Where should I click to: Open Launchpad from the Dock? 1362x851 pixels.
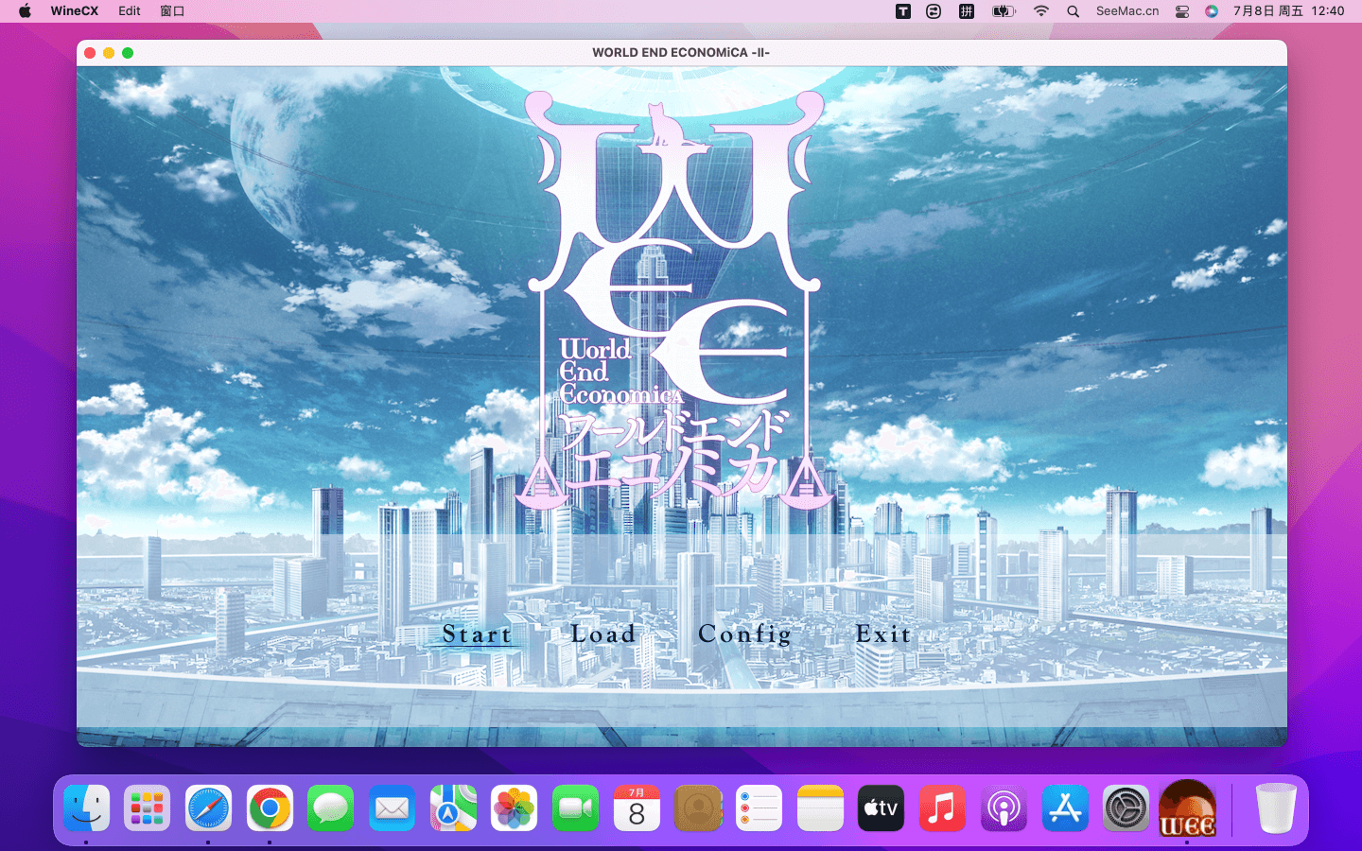(x=148, y=808)
